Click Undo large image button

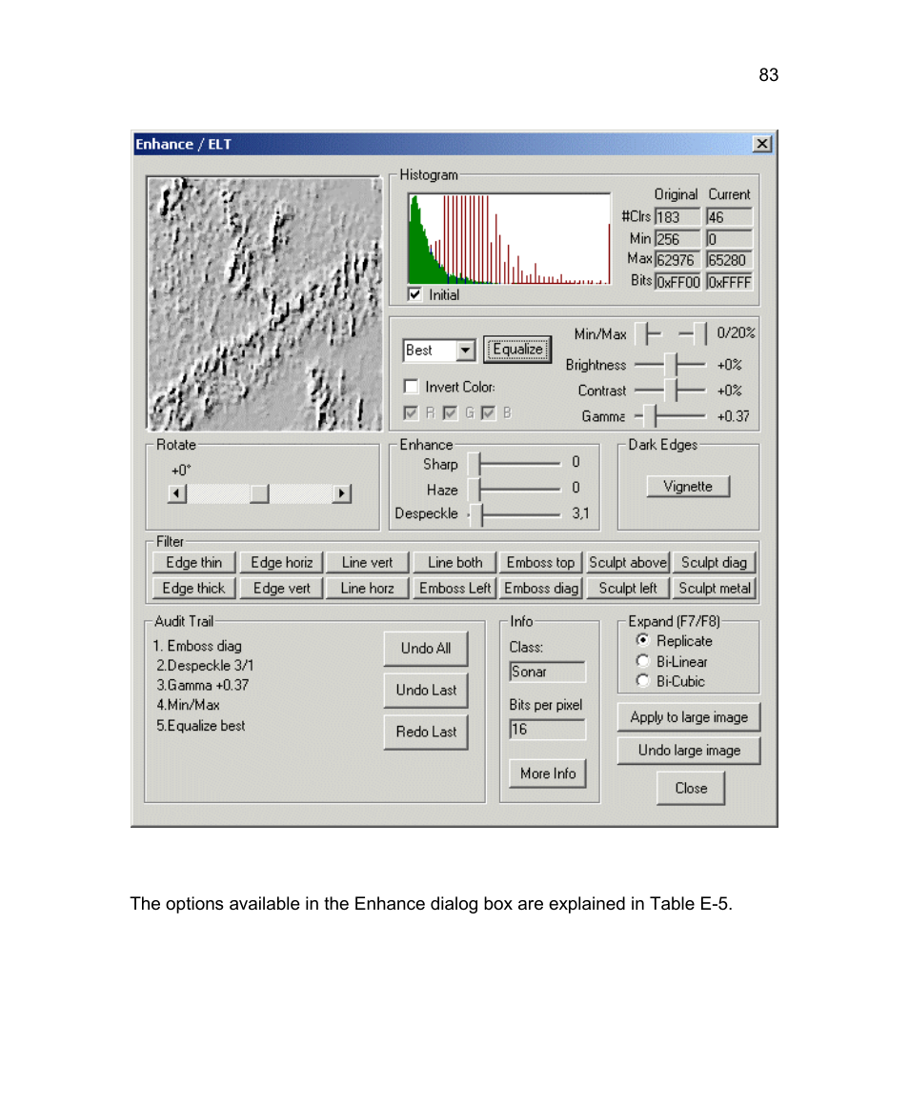689,751
